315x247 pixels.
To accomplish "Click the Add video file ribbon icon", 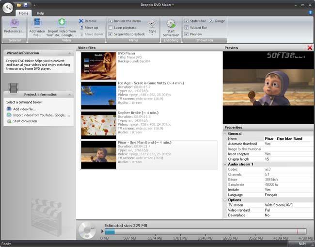I will [37, 22].
